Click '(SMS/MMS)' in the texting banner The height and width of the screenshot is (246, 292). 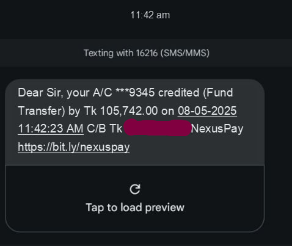pyautogui.click(x=185, y=53)
